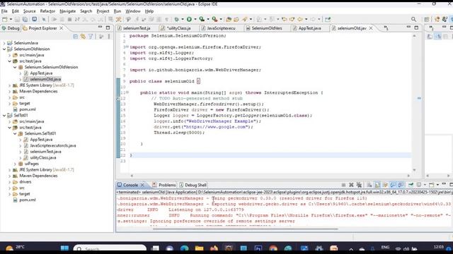Click Clear Console icon

tap(369, 185)
